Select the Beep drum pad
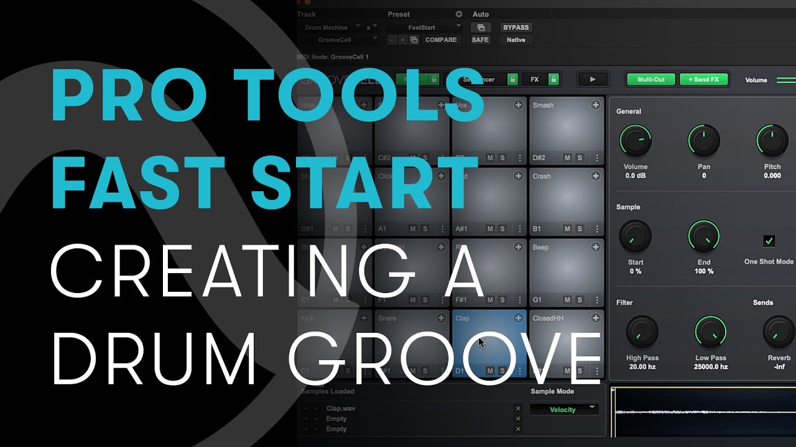Screen dimensions: 796x447 [567, 274]
